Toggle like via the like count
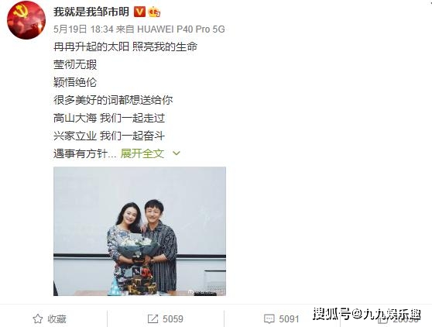This screenshot has width=432, height=327. [405, 320]
